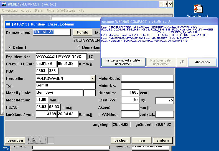Click the empty square box beside tool icon

51,140
